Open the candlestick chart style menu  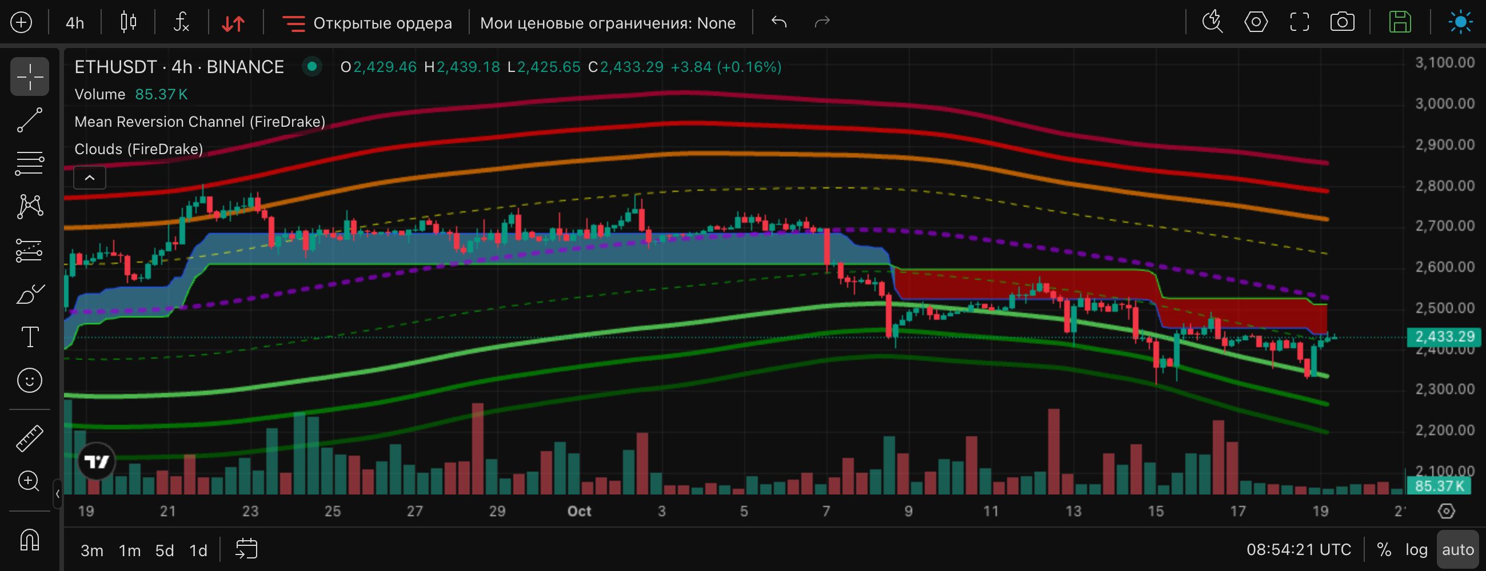tap(128, 22)
